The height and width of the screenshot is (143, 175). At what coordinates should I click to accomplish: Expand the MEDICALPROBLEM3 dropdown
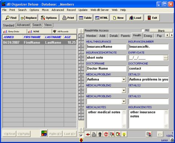pos(124,101)
